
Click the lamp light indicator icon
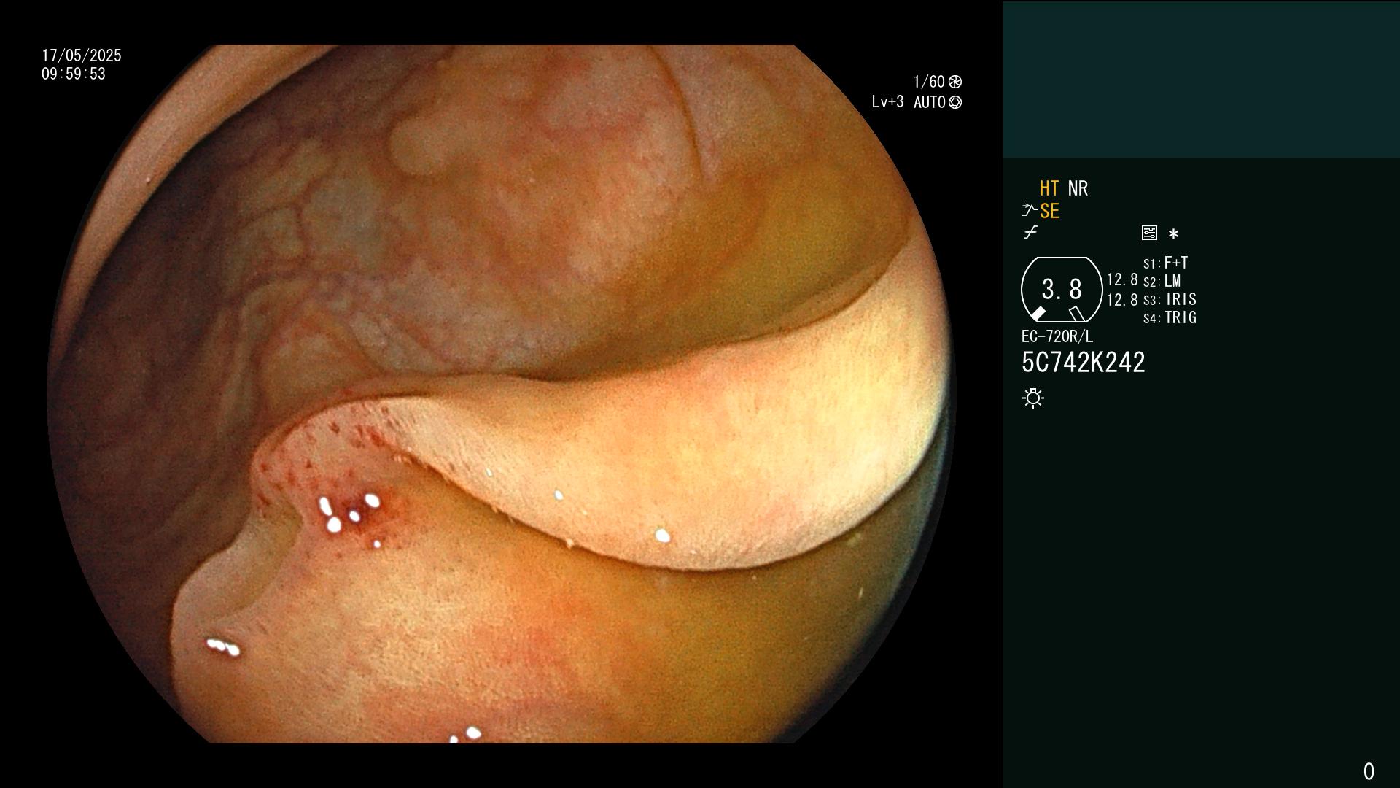pos(1033,398)
